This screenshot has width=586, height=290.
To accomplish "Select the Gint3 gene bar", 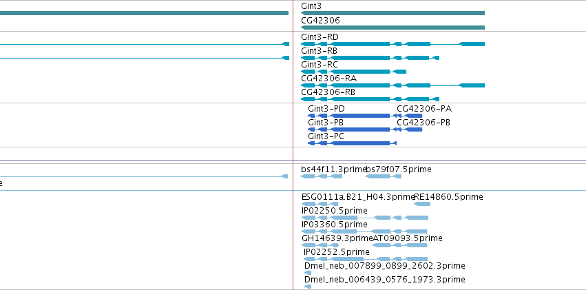I will point(393,13).
